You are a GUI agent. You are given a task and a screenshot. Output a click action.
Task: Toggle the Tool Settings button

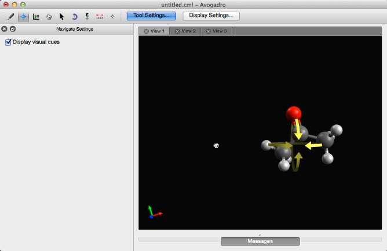click(x=151, y=16)
